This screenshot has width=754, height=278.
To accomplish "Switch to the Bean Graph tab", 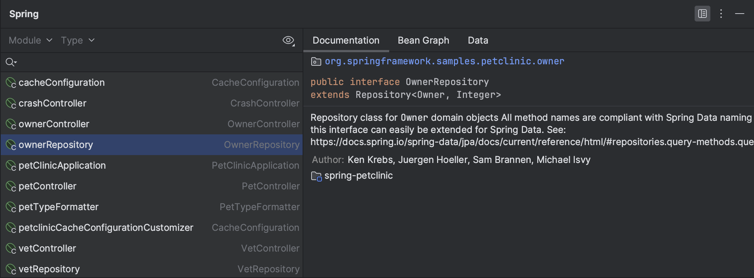I will pyautogui.click(x=423, y=40).
